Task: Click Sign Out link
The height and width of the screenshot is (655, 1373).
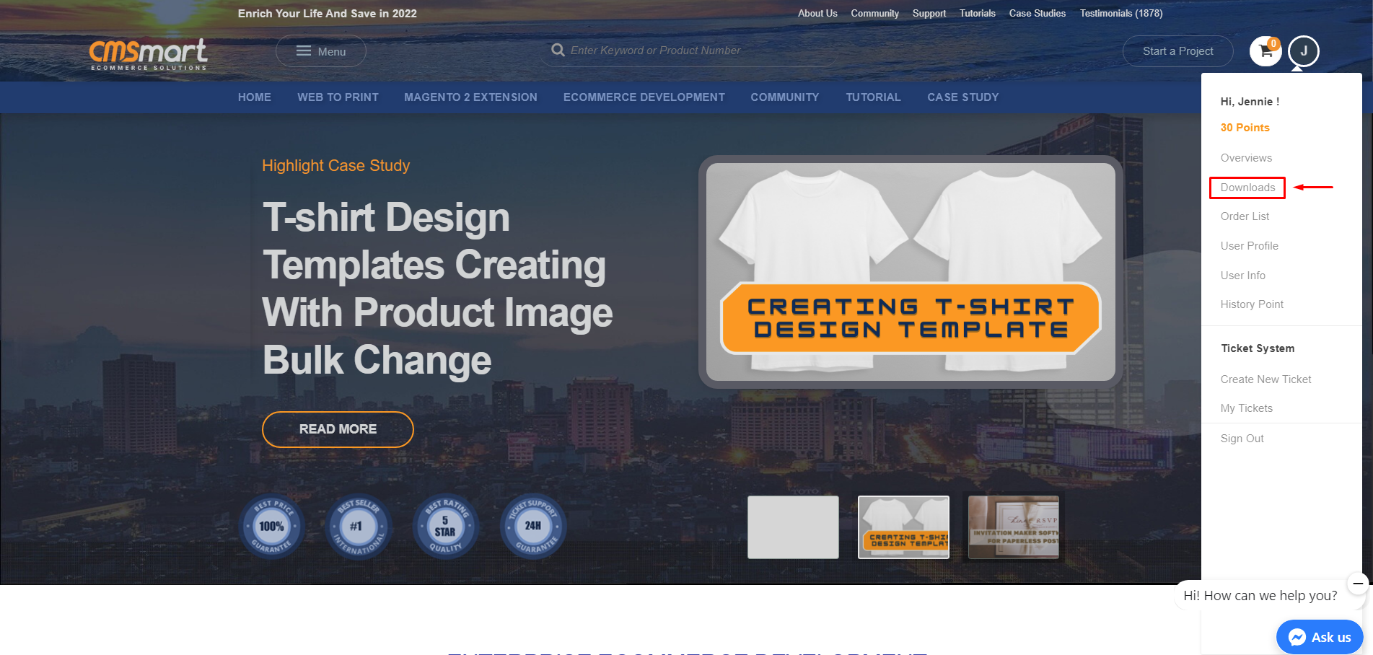Action: coord(1242,439)
